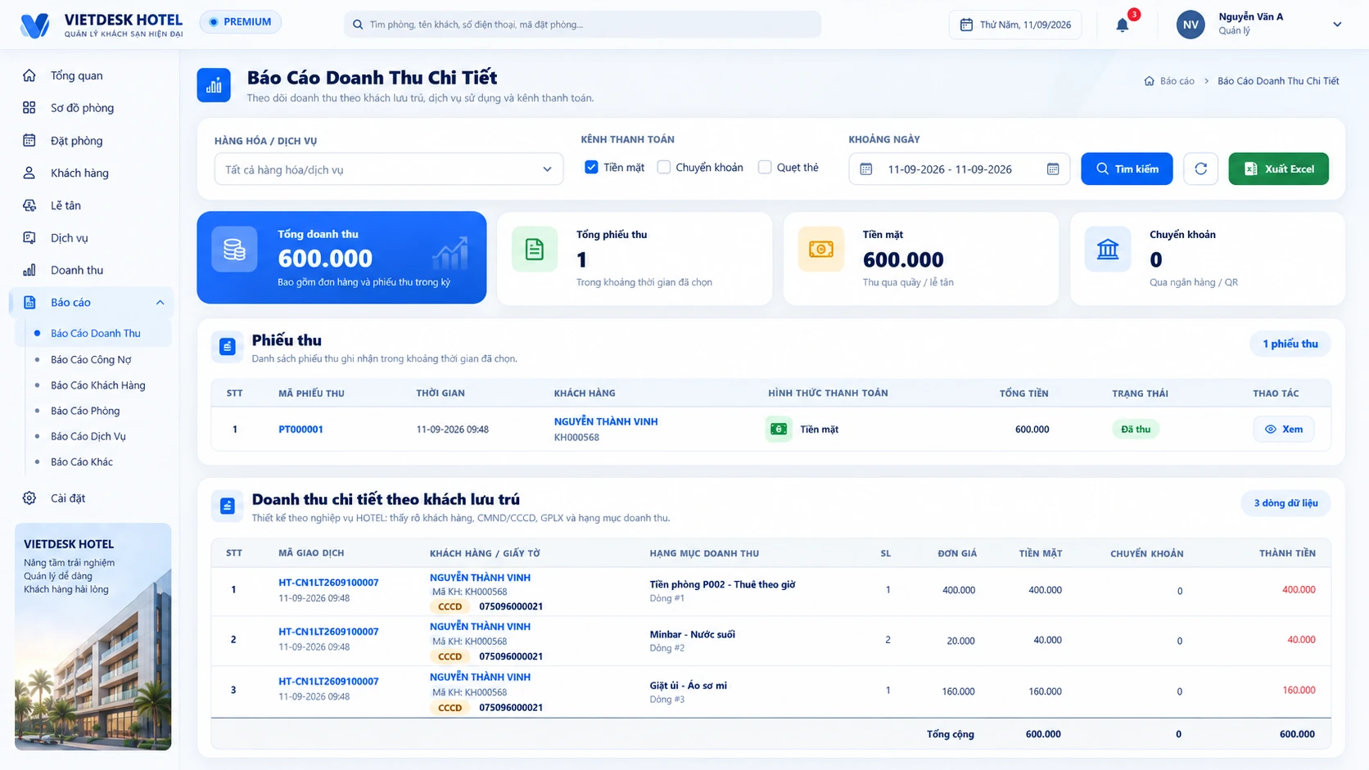Click the Chuyển khoản bank icon
This screenshot has width=1369, height=770.
(1108, 249)
